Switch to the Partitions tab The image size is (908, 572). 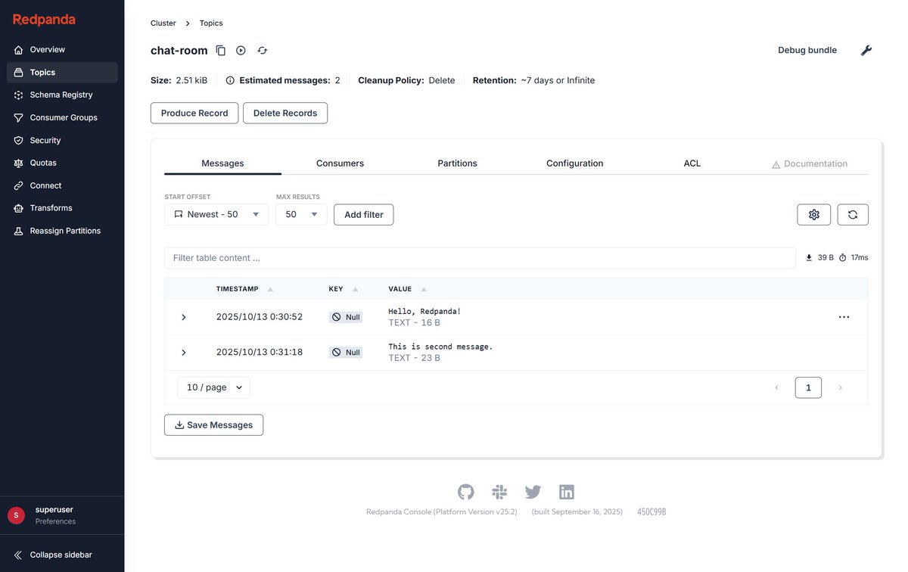pyautogui.click(x=457, y=163)
